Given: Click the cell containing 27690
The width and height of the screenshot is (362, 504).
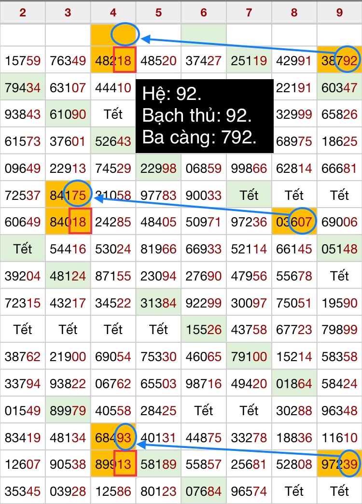Looking at the screenshot, I should 204,276.
